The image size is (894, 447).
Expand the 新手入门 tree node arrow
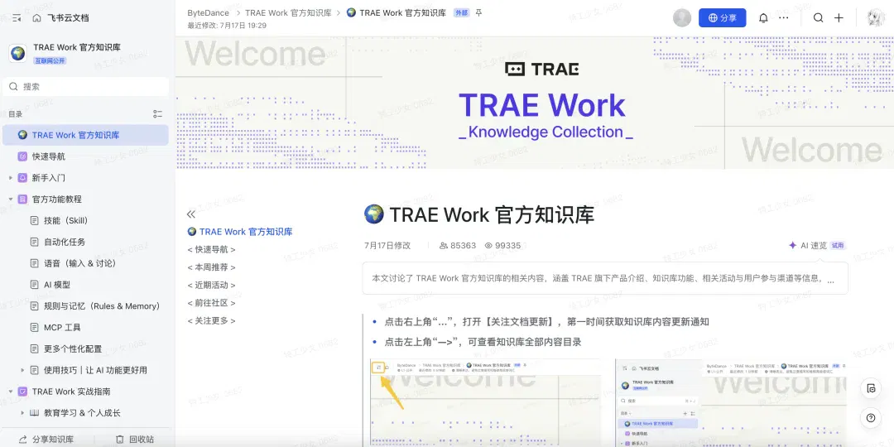10,178
